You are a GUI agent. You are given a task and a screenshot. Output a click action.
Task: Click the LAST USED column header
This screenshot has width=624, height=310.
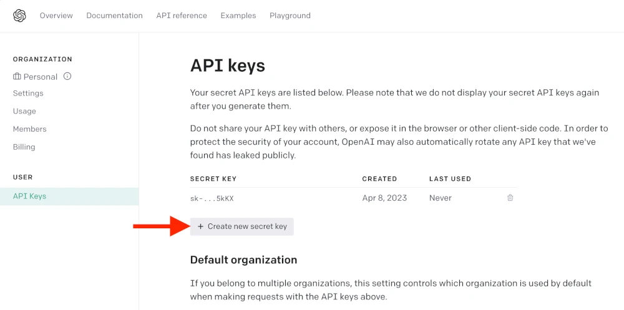click(x=450, y=178)
